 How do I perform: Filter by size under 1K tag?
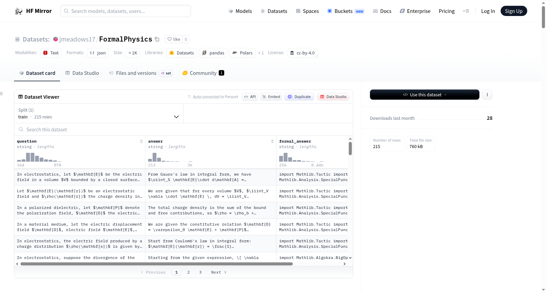point(133,53)
